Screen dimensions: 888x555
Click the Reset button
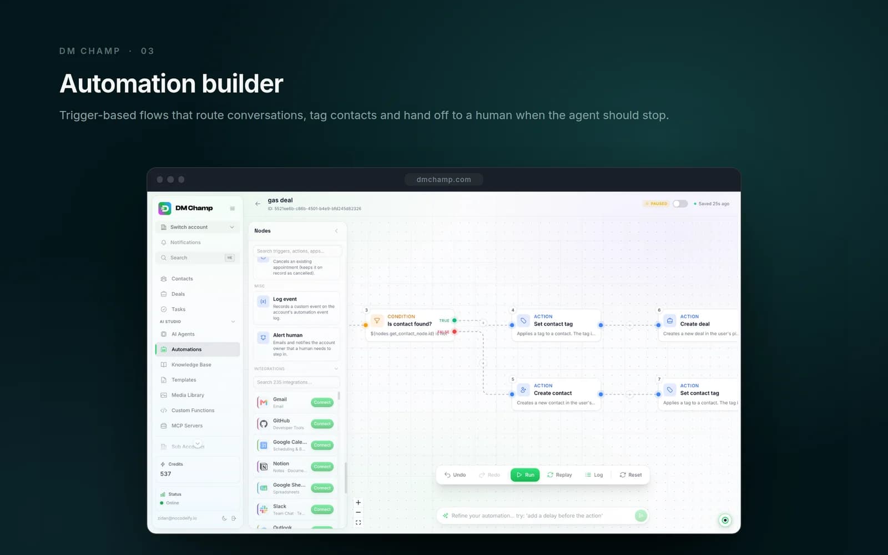click(630, 475)
